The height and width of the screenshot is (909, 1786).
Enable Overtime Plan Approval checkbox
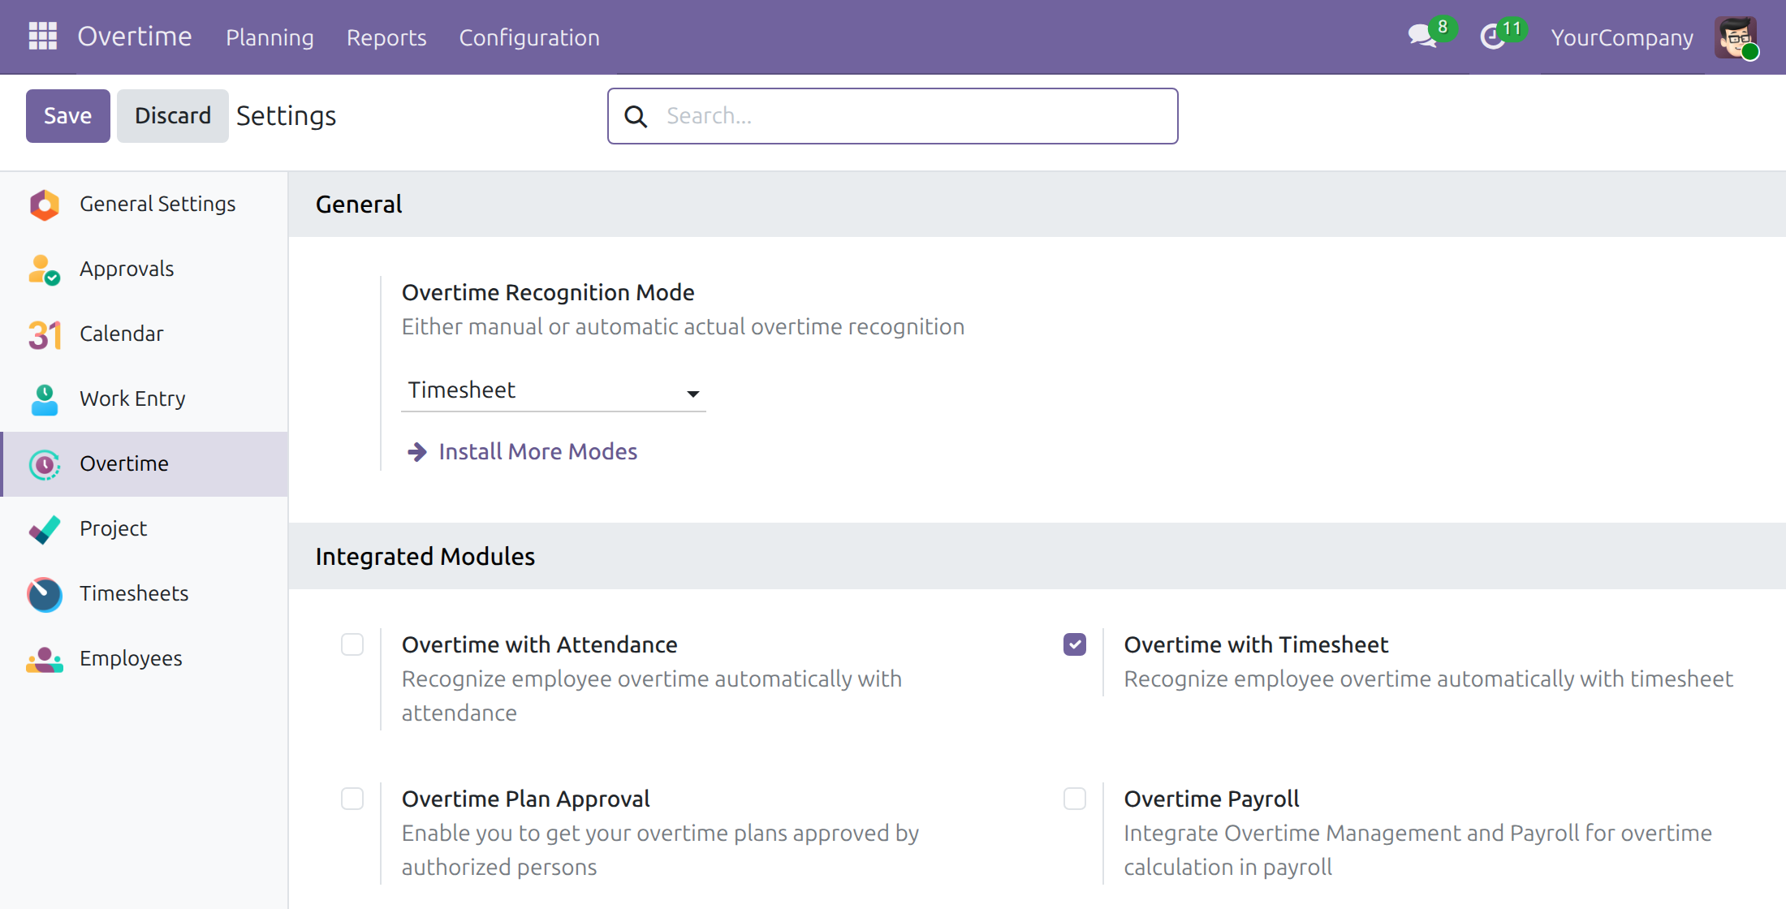[x=352, y=799]
